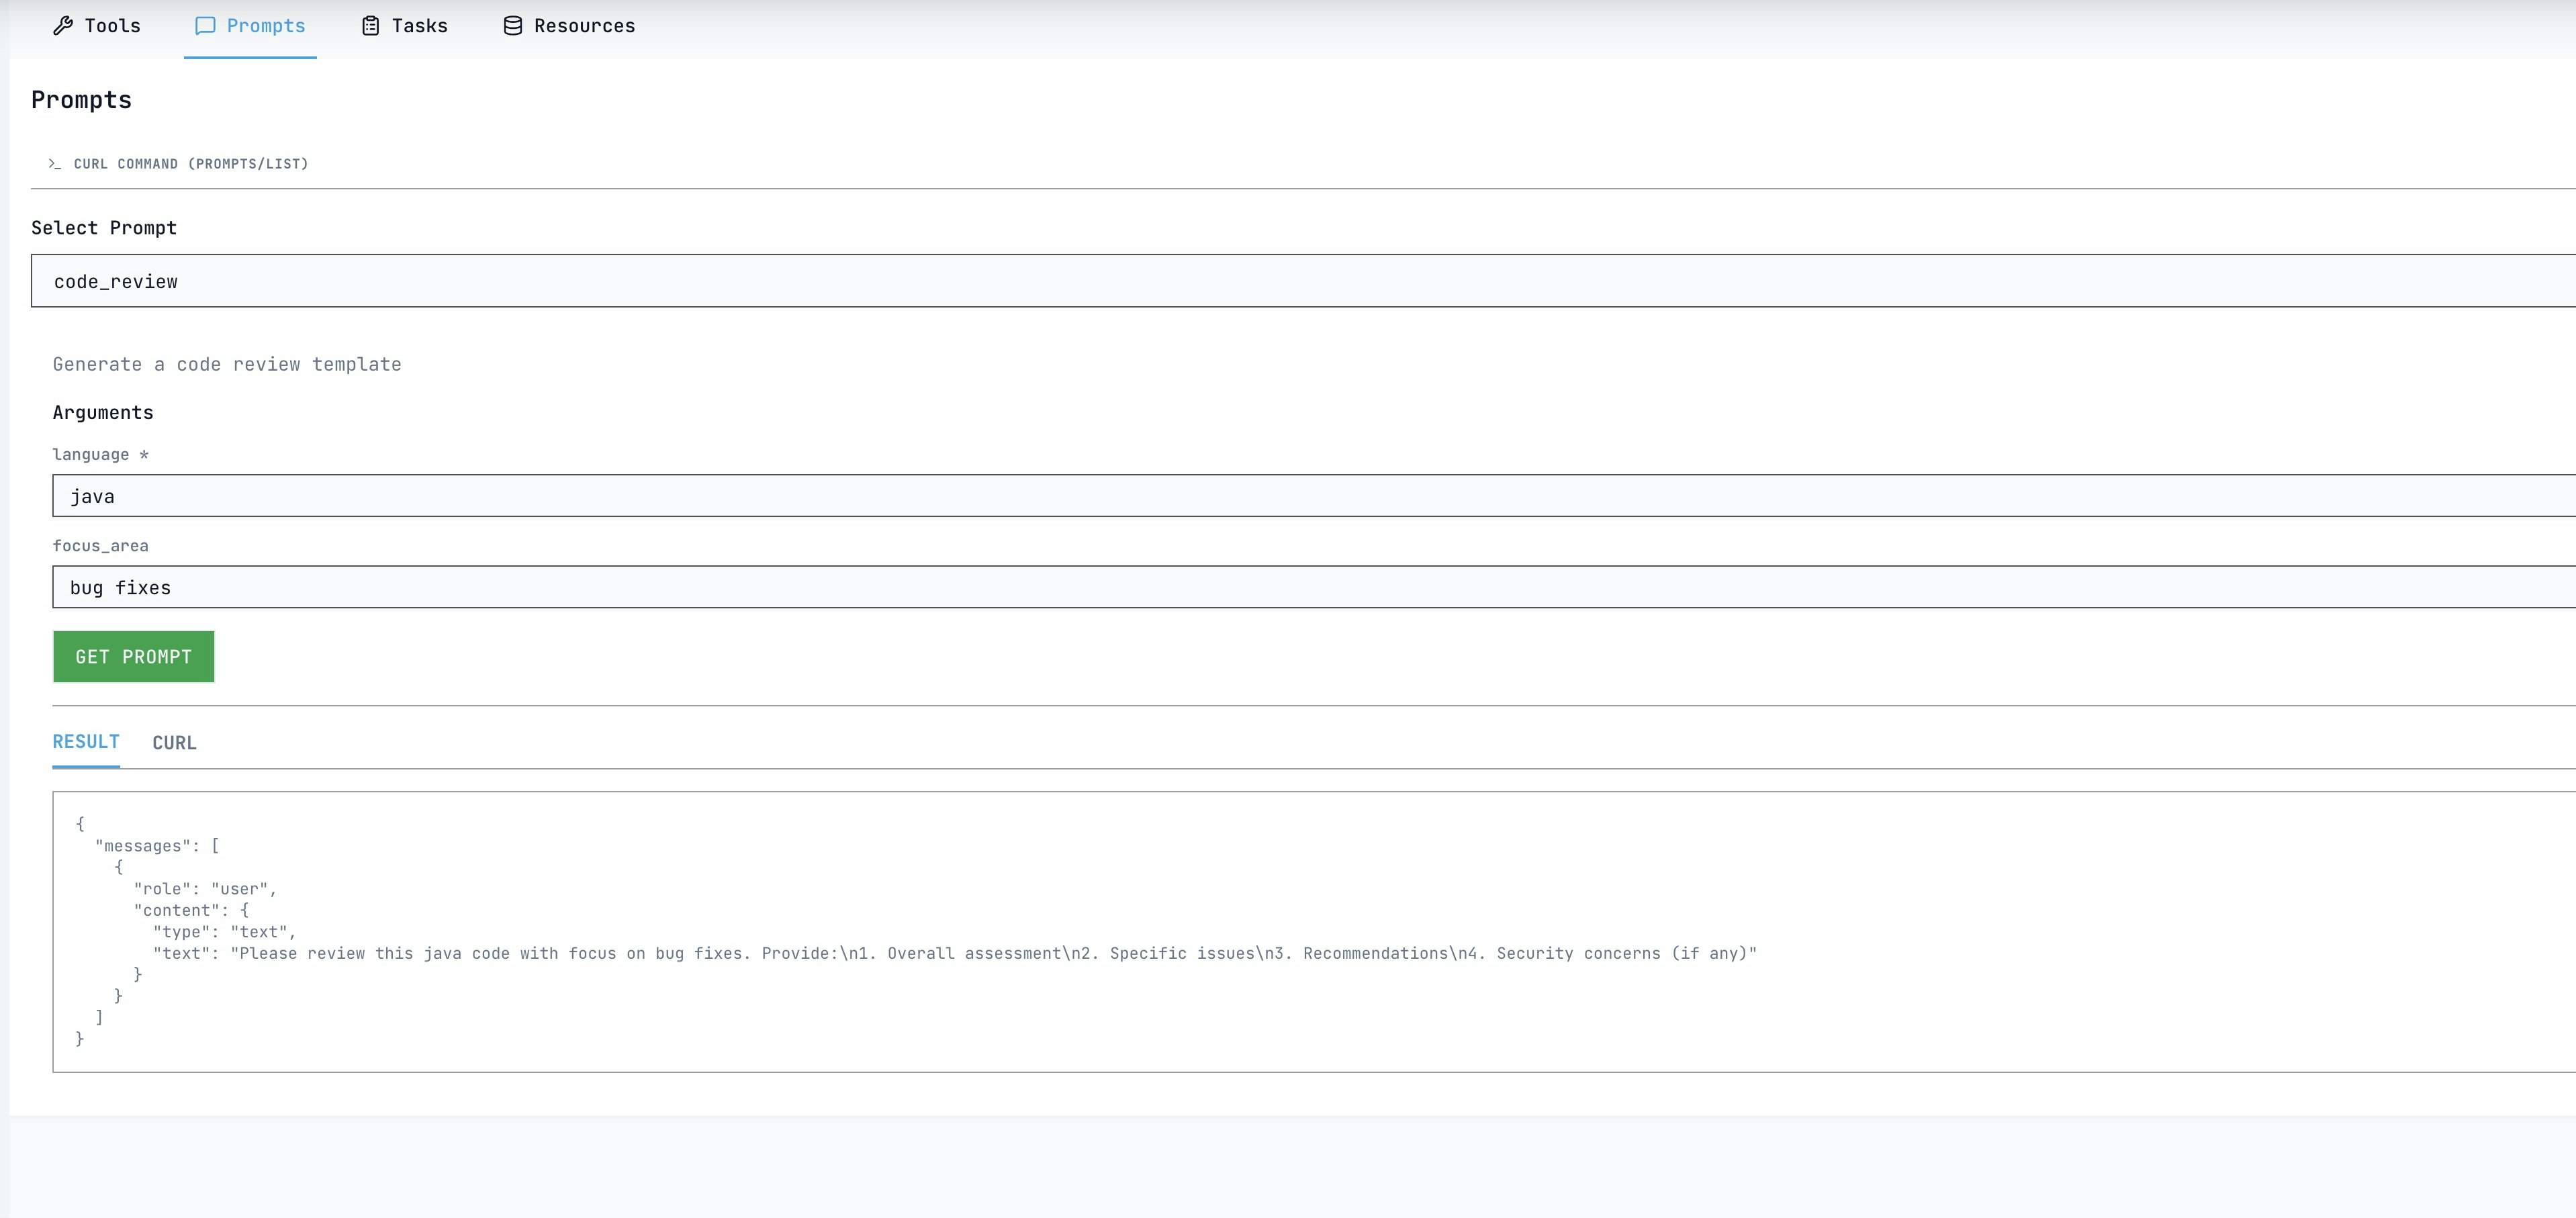
Task: Click the clipboard icon beside Tasks
Action: click(x=370, y=26)
